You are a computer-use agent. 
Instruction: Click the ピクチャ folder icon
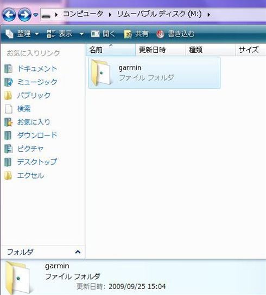9,149
